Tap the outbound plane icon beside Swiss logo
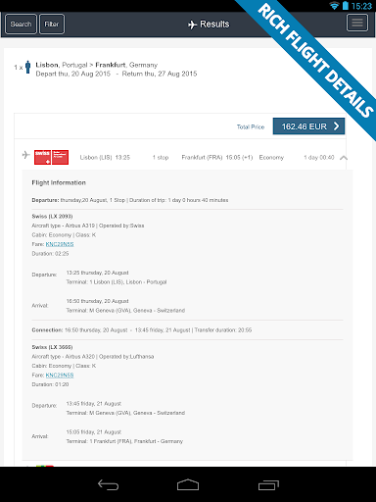The height and width of the screenshot is (502, 376). (x=26, y=154)
